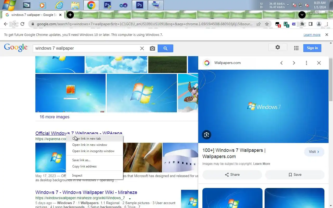Click the Learn more link in the update bar
The image size is (333, 208).
click(312, 35)
